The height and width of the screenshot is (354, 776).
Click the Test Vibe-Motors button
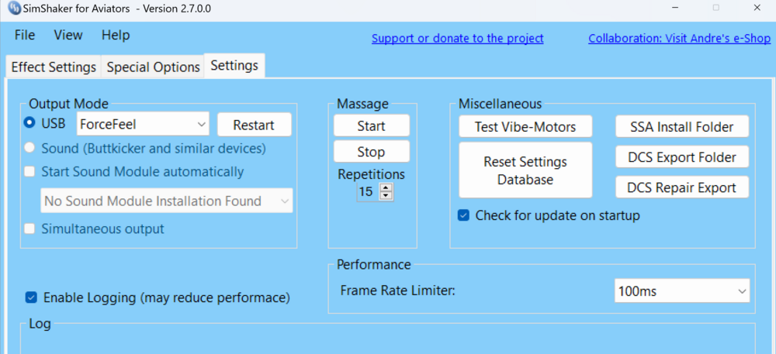click(525, 126)
